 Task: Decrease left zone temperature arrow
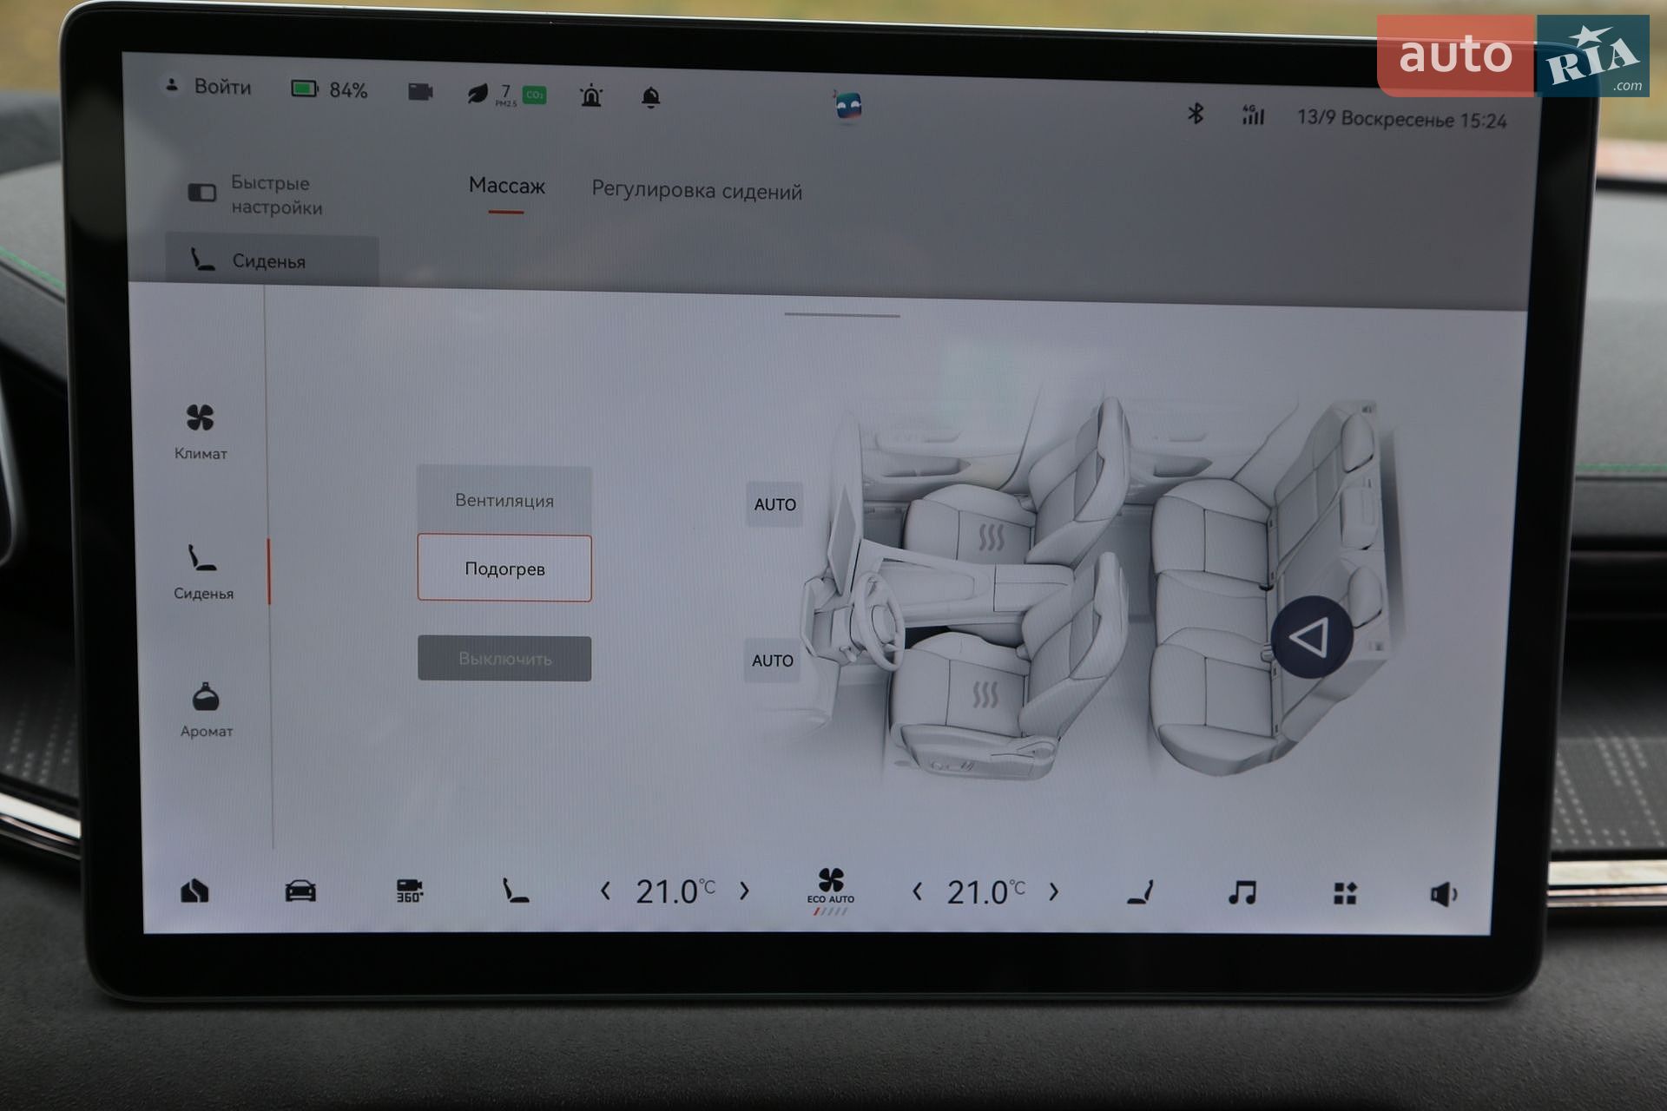[606, 891]
